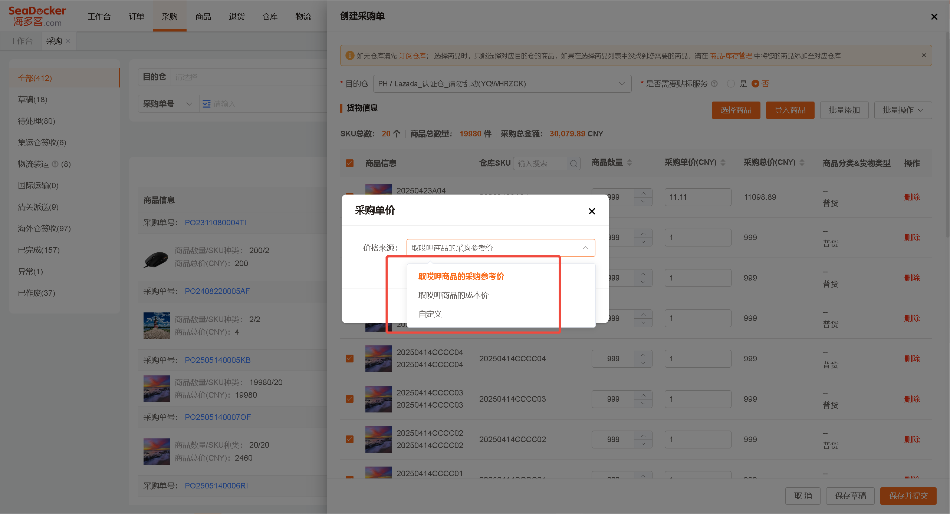Choose 取哎呷商品的成本价 from price source list
The image size is (950, 514).
[x=453, y=295]
